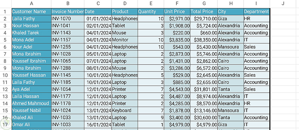This screenshot has width=299, height=130.
Task: Select cell containing INV-1070
Action: pos(68,19)
